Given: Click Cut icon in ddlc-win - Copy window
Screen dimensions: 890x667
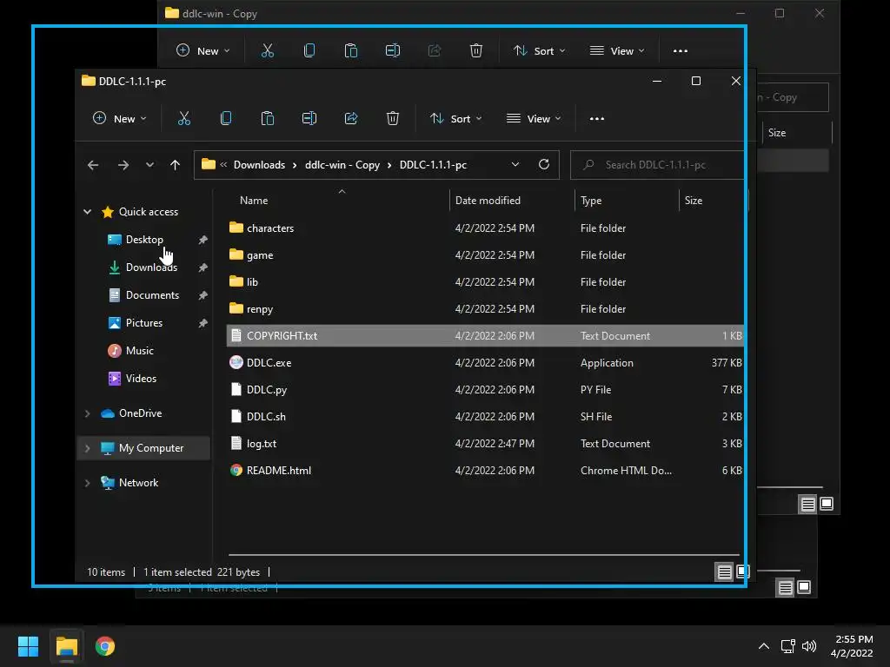Looking at the screenshot, I should coord(268,50).
